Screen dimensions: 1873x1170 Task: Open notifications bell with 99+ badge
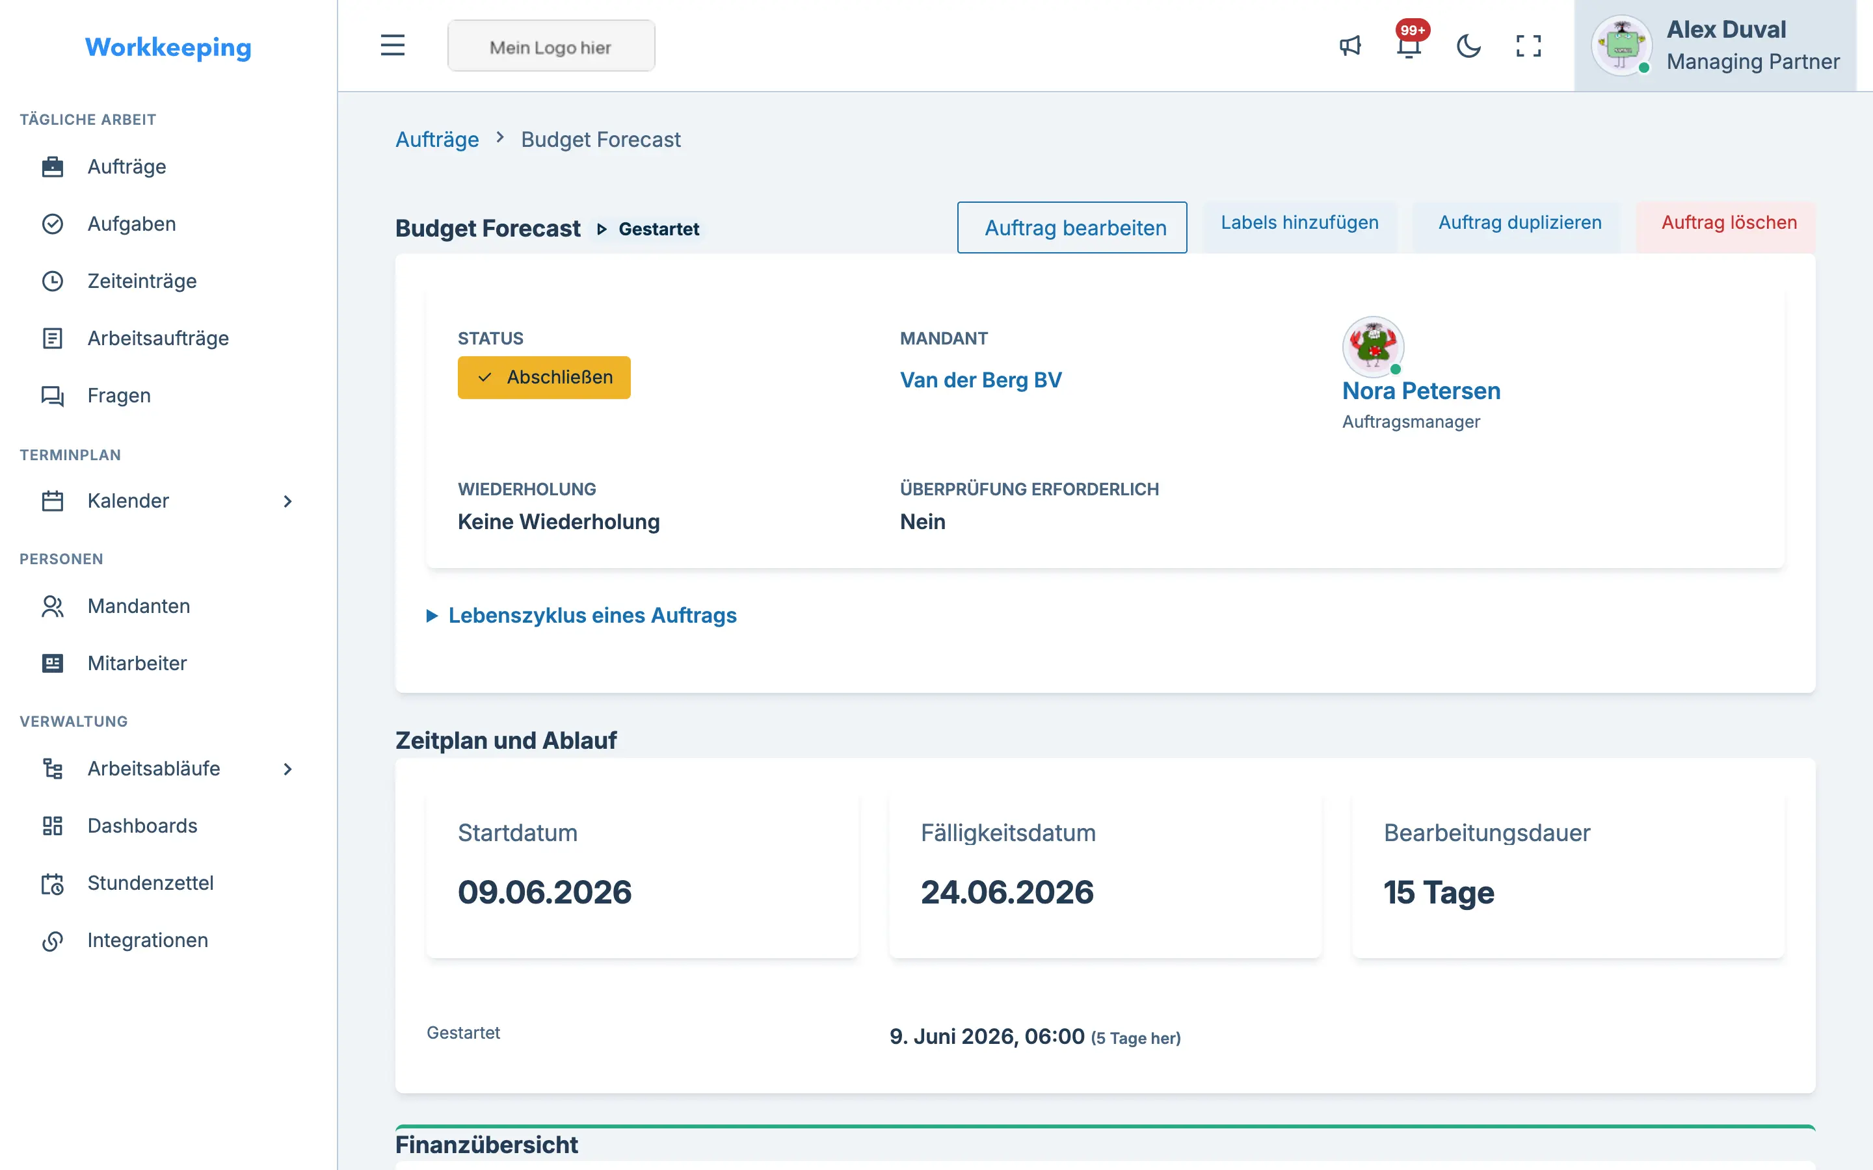(x=1410, y=44)
